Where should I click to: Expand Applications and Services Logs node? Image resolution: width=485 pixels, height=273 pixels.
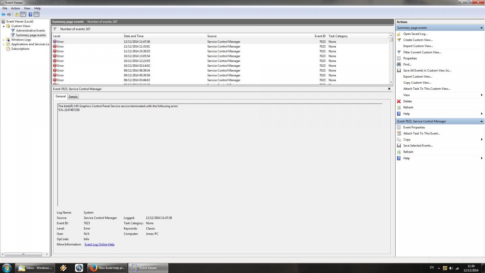point(4,44)
